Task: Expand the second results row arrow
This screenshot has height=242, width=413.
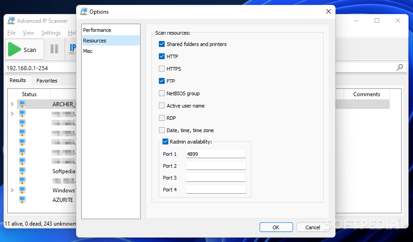Action: tap(12, 113)
